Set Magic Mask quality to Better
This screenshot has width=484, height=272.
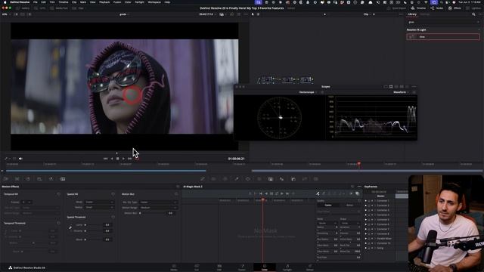pos(349,205)
